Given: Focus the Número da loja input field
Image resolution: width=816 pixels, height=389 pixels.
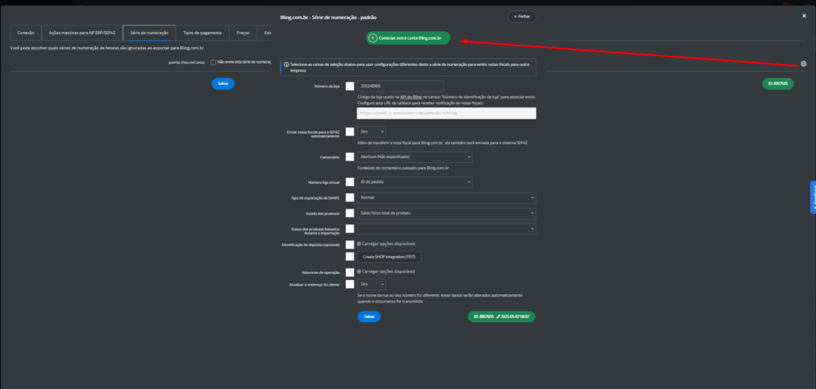Looking at the screenshot, I should coord(400,86).
